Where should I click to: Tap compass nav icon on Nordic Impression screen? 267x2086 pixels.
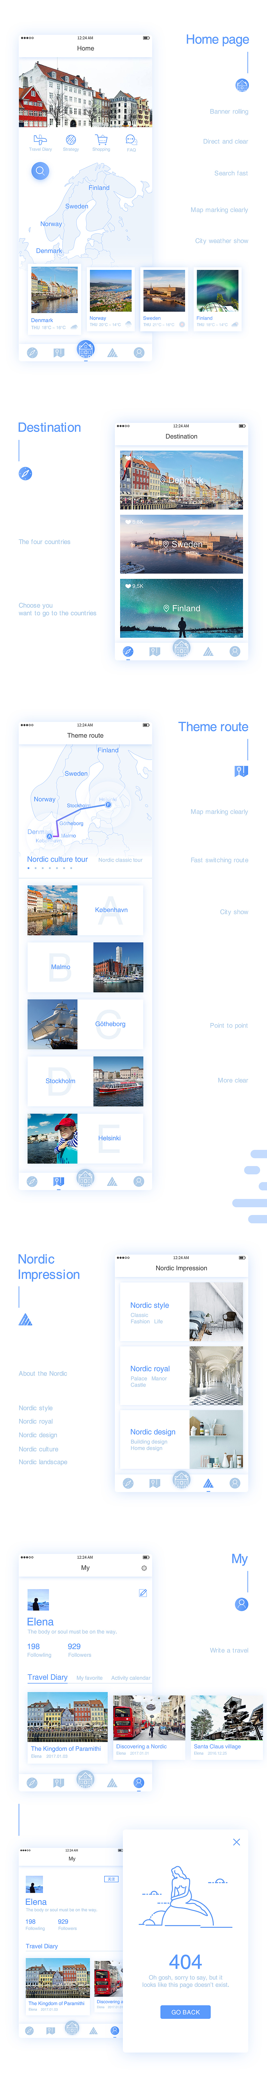point(128,1484)
